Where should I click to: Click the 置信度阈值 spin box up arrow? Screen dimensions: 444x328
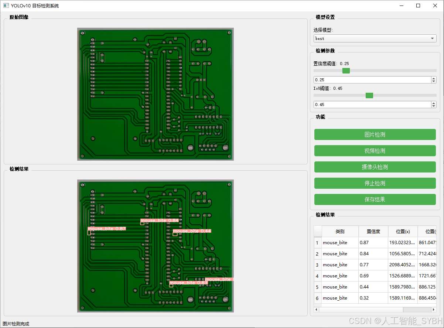tap(433, 78)
